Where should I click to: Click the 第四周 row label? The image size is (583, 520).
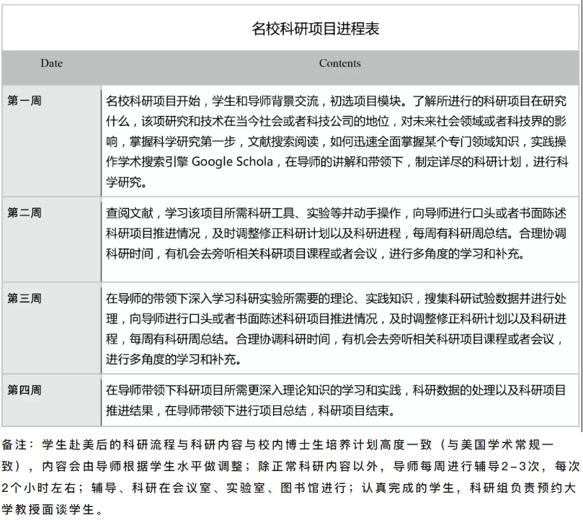pyautogui.click(x=25, y=390)
